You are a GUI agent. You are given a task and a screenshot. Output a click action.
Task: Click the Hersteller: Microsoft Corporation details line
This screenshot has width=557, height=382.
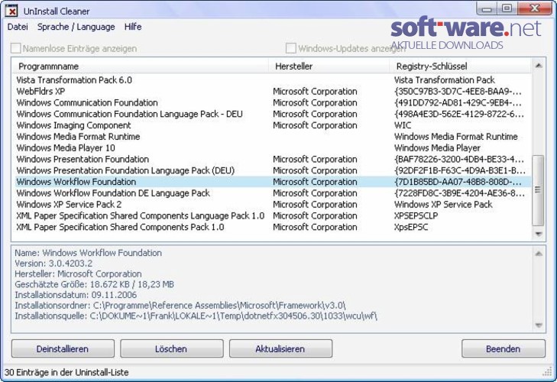pos(78,274)
